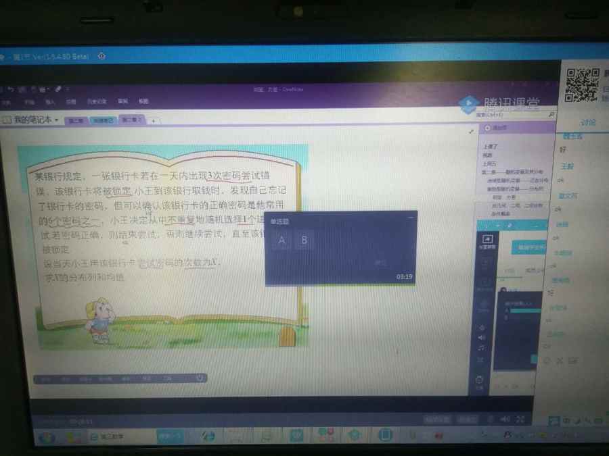Open the 讨论 discussion tab
Screen dimensions: 609x456
click(587, 123)
